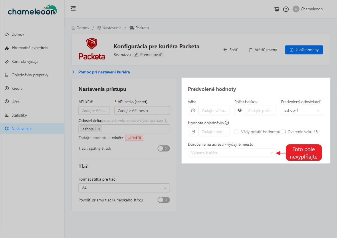Toggle Povoliť priamu tlač kuriérskeho štítku
This screenshot has height=238, width=337.
[164, 200]
